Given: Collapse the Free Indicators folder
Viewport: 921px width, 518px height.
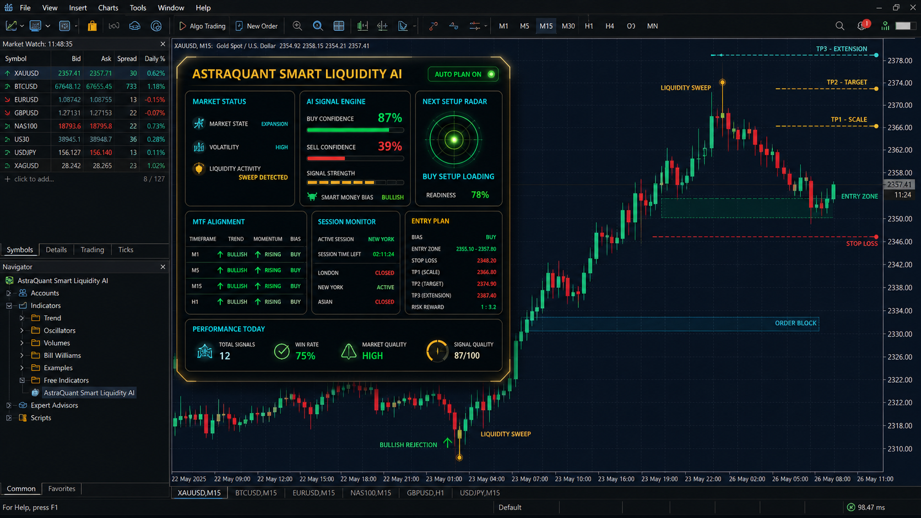Looking at the screenshot, I should pos(22,380).
